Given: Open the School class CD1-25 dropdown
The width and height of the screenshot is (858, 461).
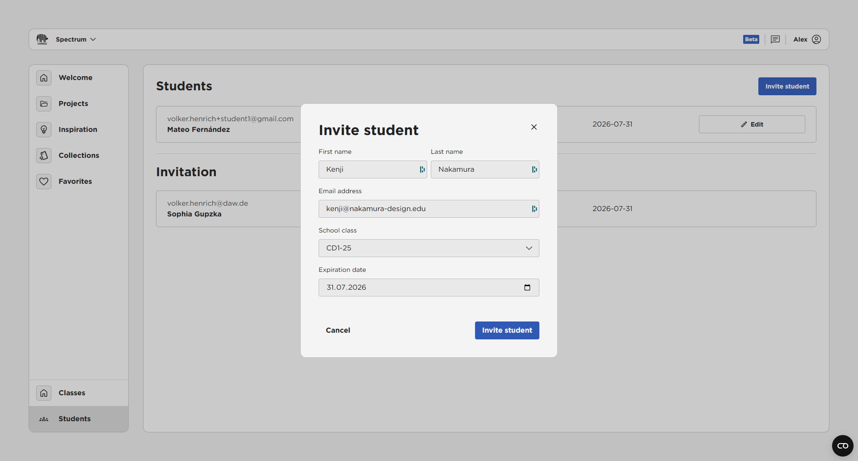Looking at the screenshot, I should tap(429, 248).
